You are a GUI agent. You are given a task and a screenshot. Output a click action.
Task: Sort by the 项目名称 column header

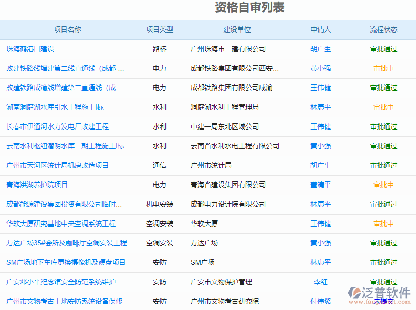coord(67,30)
